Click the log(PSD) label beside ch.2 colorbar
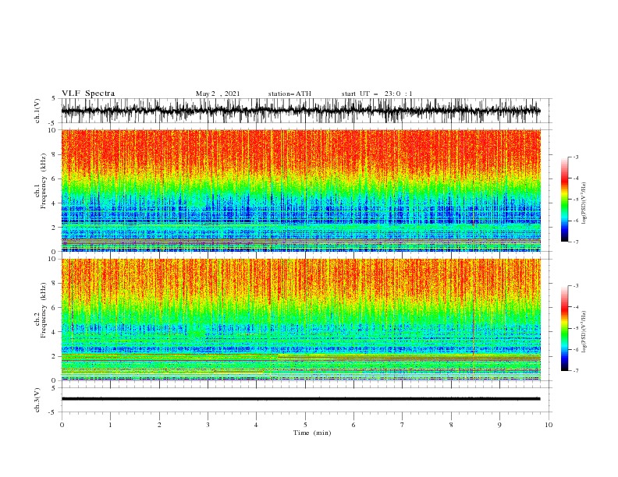Image resolution: width=618 pixels, height=477 pixels. (x=584, y=331)
